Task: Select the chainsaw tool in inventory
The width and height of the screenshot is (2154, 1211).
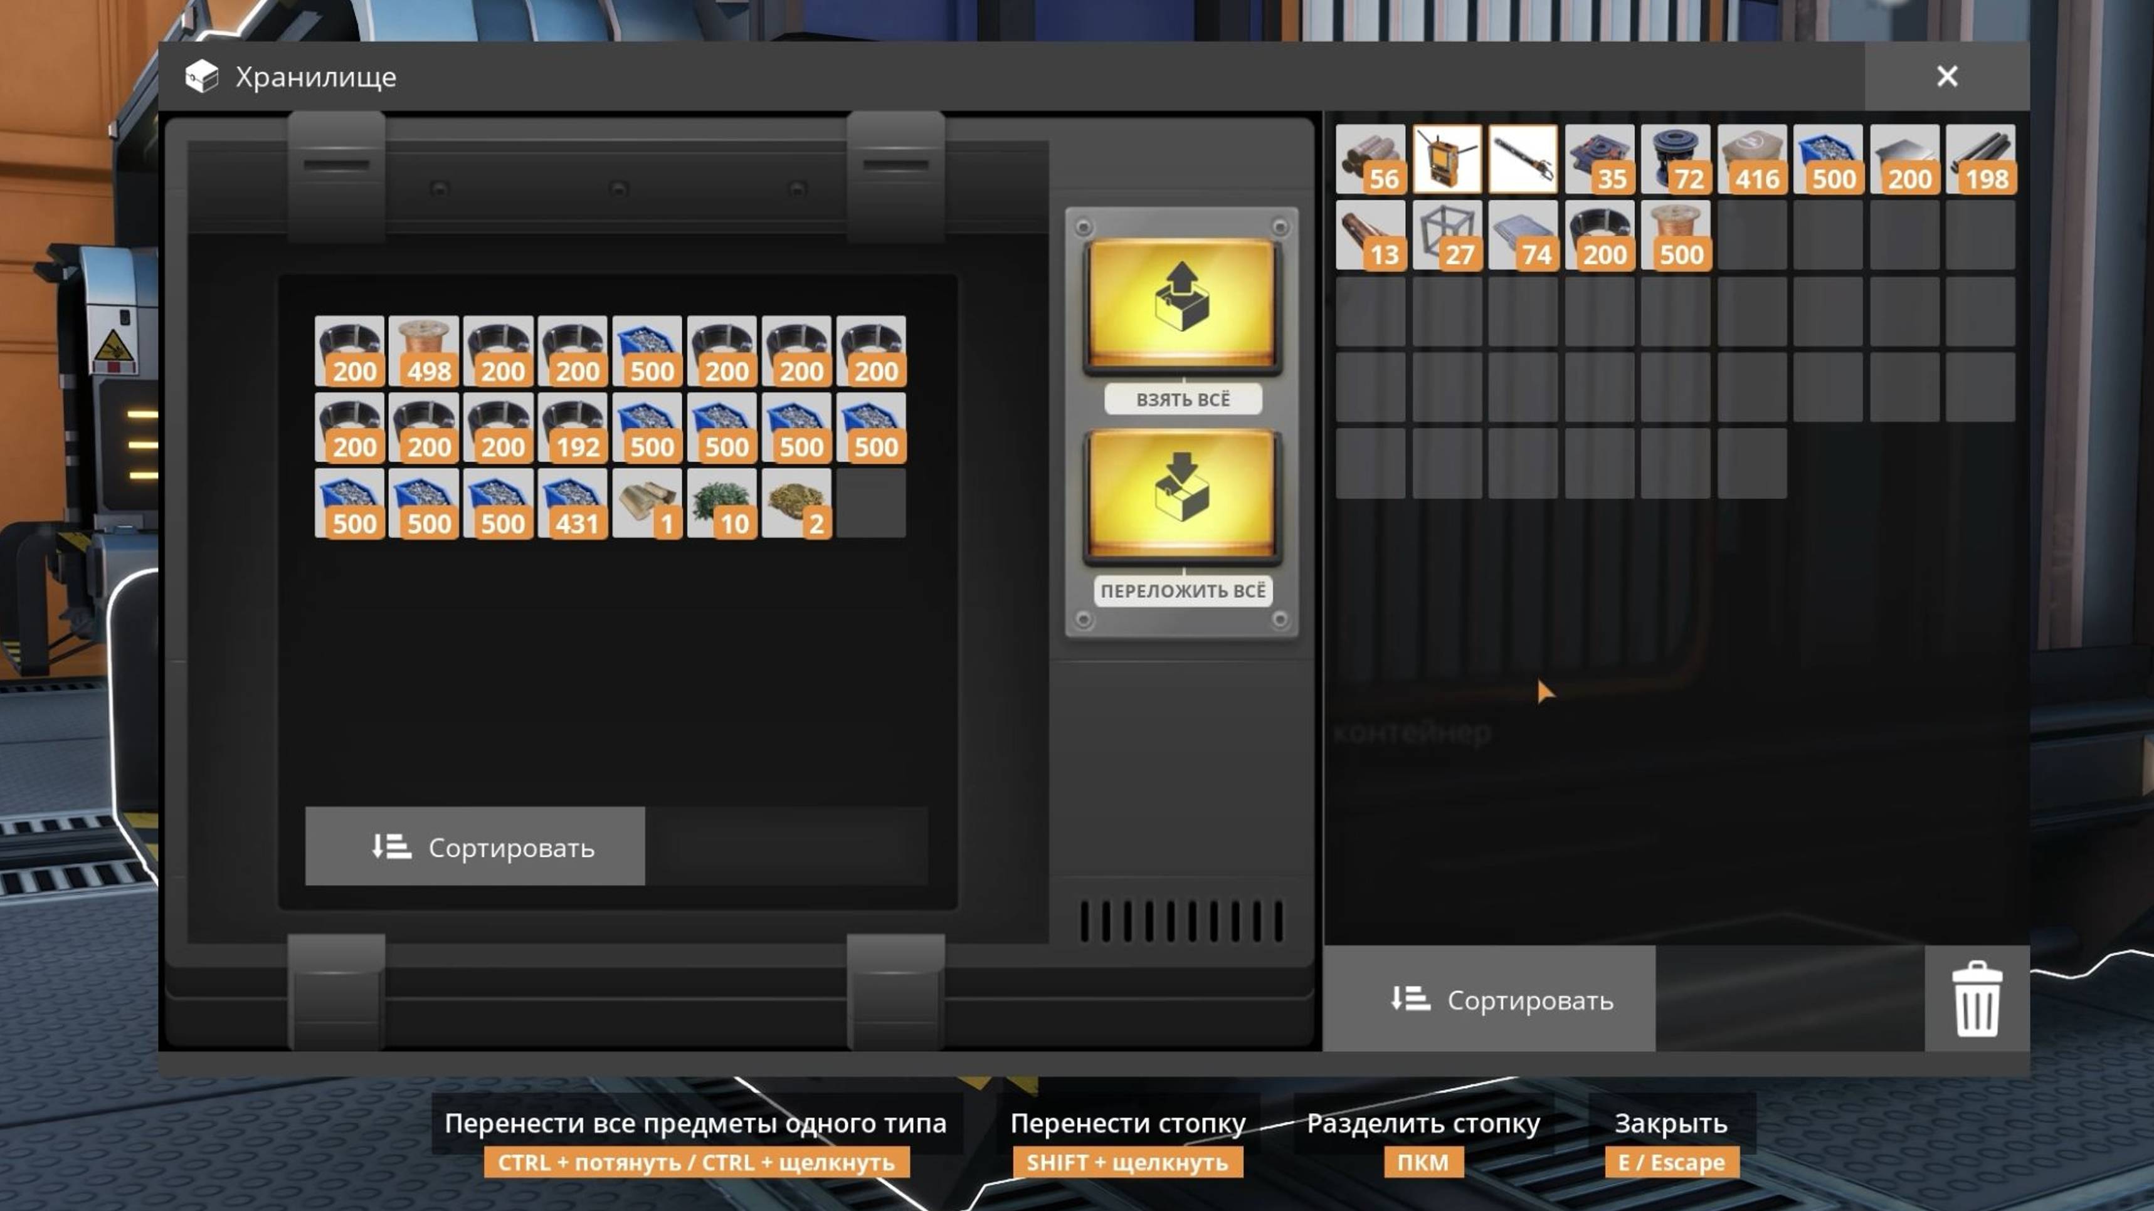Action: pyautogui.click(x=1523, y=159)
